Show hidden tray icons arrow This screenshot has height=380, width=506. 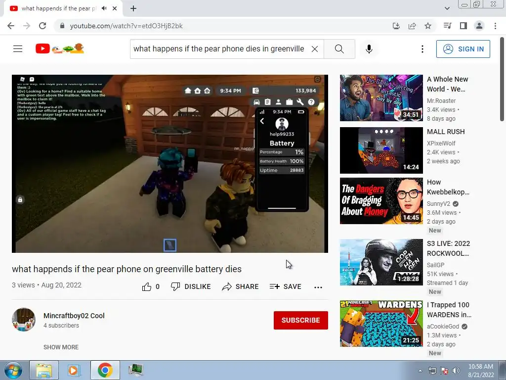pyautogui.click(x=420, y=371)
